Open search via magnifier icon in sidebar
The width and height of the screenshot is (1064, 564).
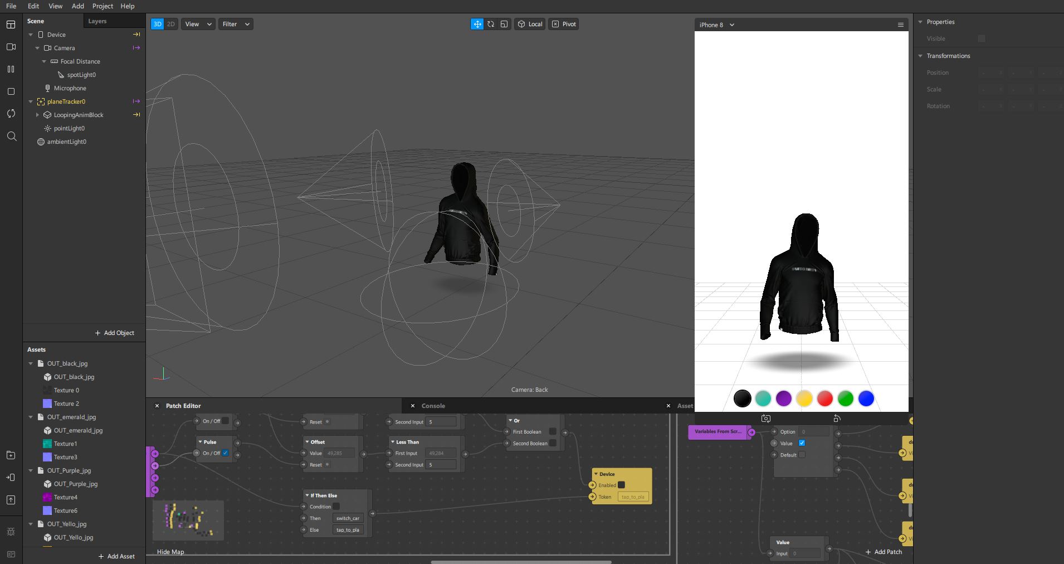pos(11,136)
